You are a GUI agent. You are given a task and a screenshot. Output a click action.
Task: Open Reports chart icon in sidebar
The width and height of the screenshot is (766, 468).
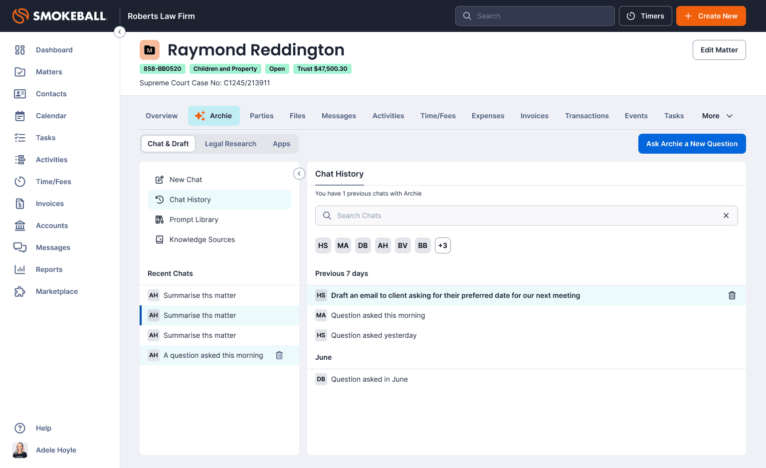click(x=20, y=269)
